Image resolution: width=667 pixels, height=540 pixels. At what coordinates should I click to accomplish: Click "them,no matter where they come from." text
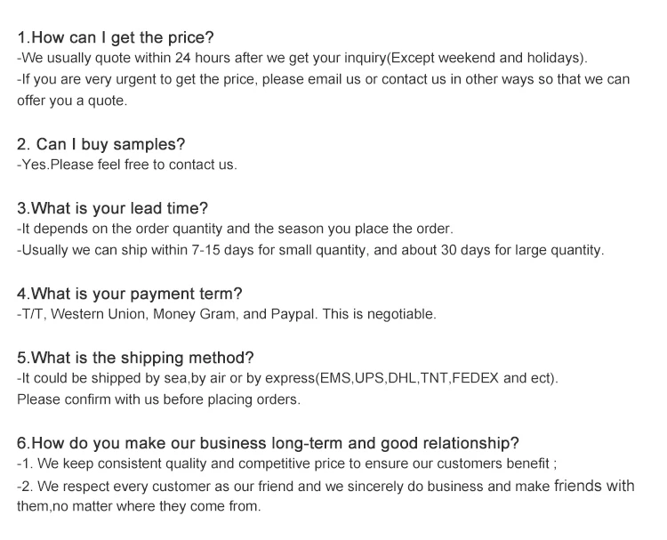[139, 507]
